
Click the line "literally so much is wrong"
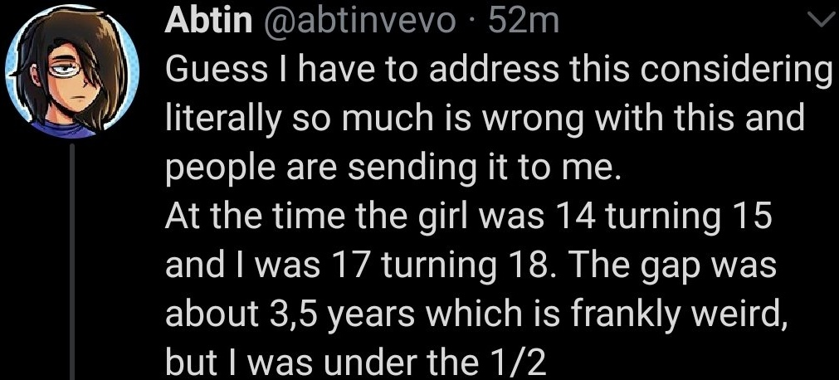tap(485, 119)
